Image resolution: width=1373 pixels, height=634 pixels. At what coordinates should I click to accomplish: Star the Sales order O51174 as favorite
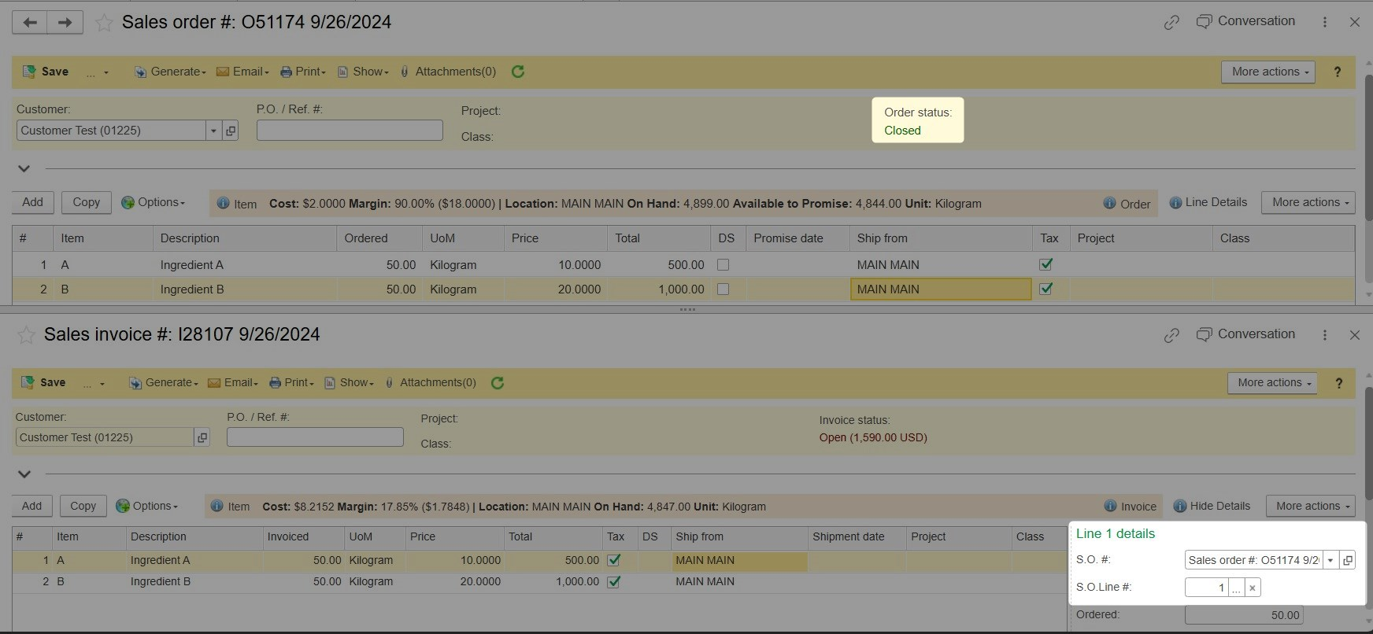(103, 22)
